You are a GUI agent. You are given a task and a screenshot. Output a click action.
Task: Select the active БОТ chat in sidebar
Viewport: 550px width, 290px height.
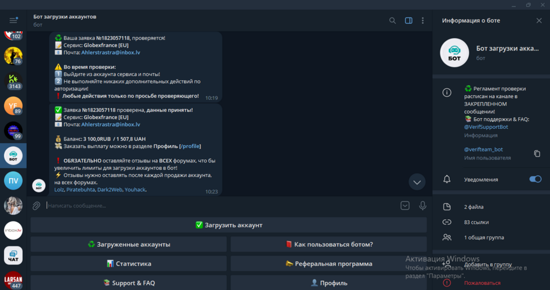pyautogui.click(x=13, y=155)
